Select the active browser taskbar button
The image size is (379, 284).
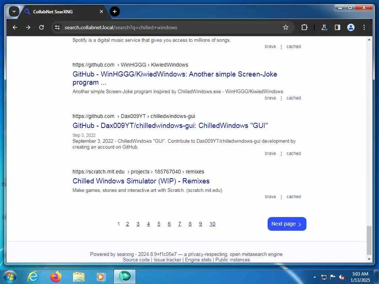click(x=125, y=277)
